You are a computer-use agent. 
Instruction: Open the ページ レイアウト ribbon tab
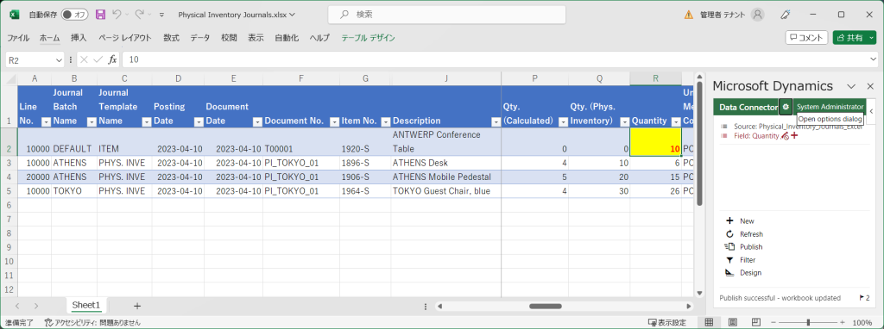(125, 38)
